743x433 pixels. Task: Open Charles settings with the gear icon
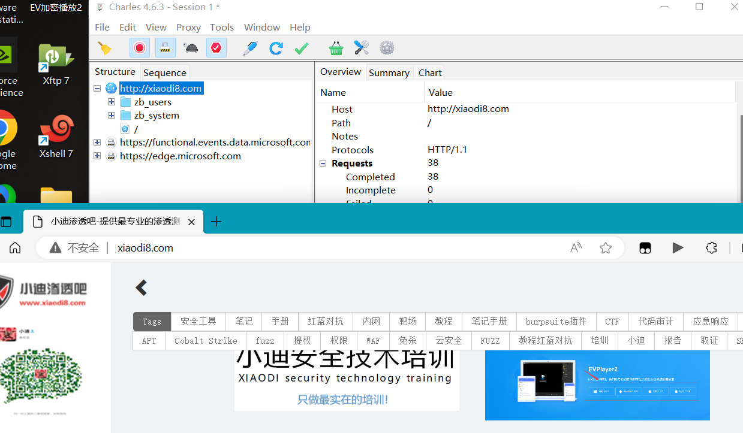[387, 48]
